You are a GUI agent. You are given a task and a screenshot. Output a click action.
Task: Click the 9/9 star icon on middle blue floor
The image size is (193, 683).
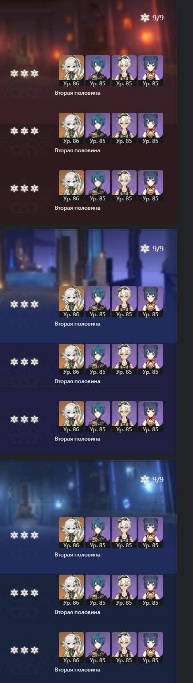pyautogui.click(x=145, y=249)
